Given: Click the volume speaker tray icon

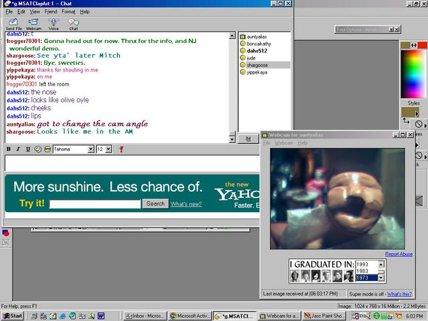Looking at the screenshot, I should (x=370, y=316).
